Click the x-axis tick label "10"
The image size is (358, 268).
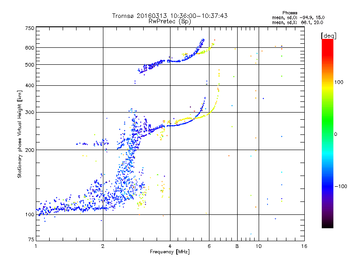tap(259, 246)
